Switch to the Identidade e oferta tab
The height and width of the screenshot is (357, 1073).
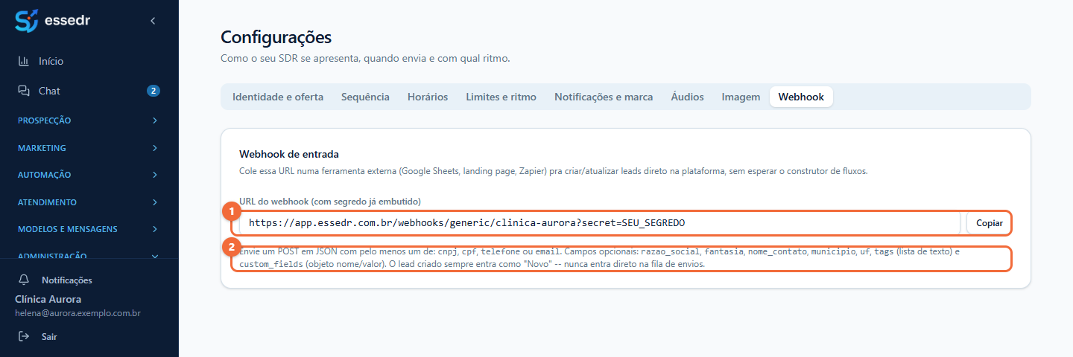pyautogui.click(x=278, y=97)
